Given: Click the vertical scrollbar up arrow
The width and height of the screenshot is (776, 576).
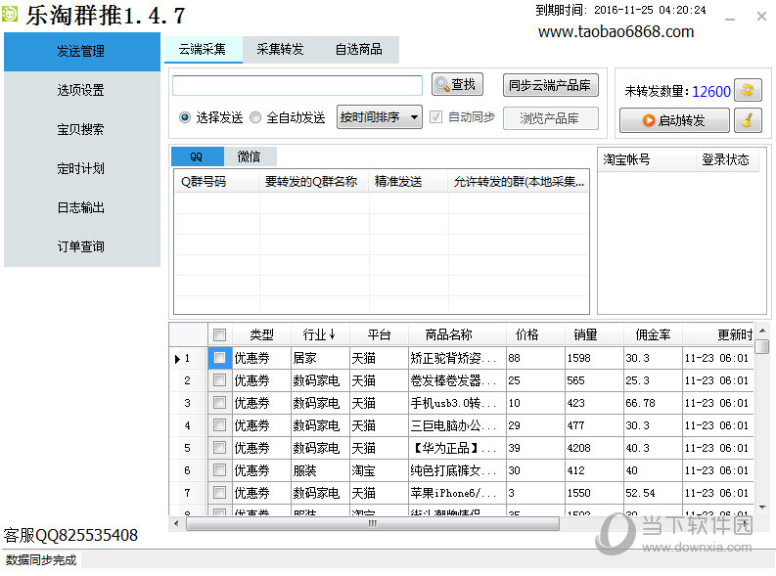Looking at the screenshot, I should [x=762, y=331].
